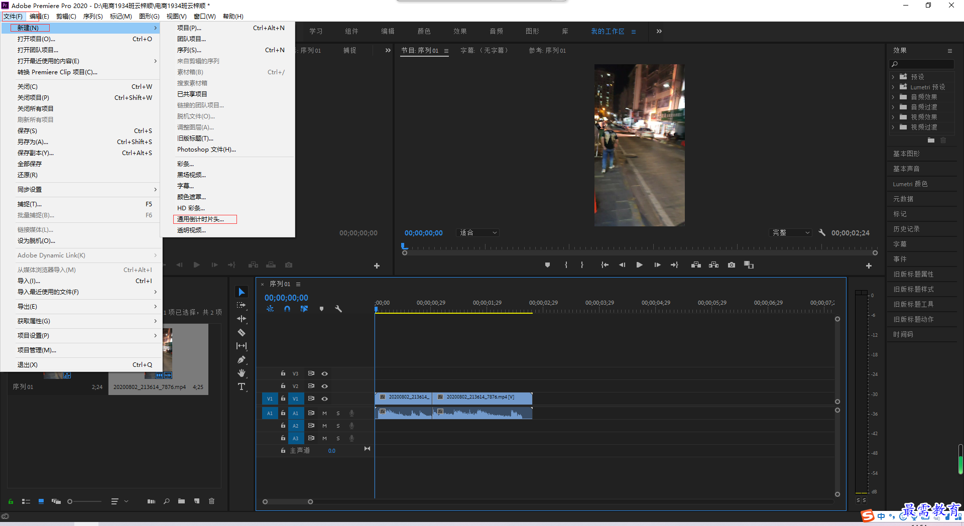Screen dimensions: 964x526
Task: Open the Find icon in project panel
Action: pyautogui.click(x=166, y=501)
